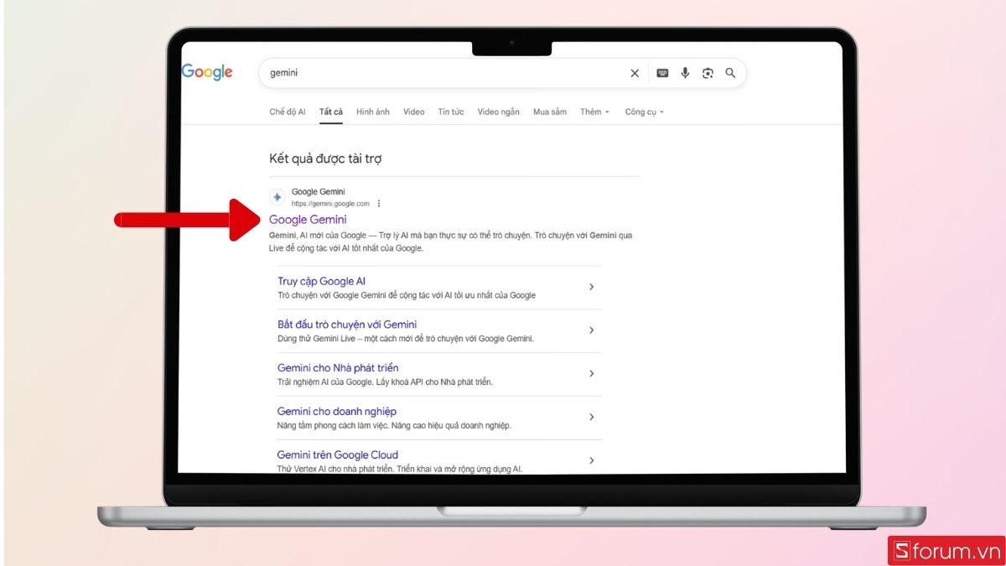Click the Google logo

coord(206,72)
